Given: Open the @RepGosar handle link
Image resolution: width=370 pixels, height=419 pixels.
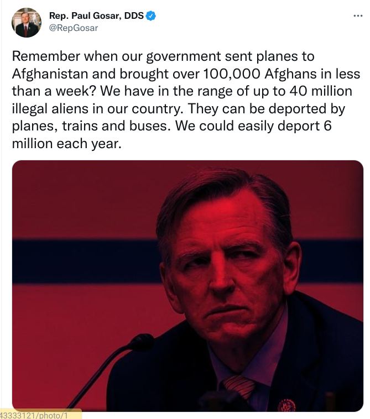Looking at the screenshot, I should (x=73, y=28).
